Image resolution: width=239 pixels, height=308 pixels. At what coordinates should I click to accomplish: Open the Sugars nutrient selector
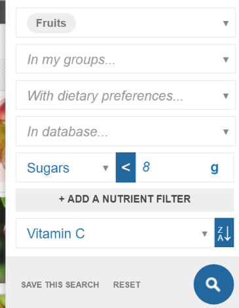point(65,167)
